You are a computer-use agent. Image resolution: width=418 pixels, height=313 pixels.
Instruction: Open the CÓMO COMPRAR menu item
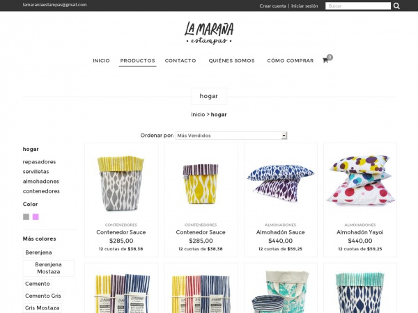pos(291,61)
